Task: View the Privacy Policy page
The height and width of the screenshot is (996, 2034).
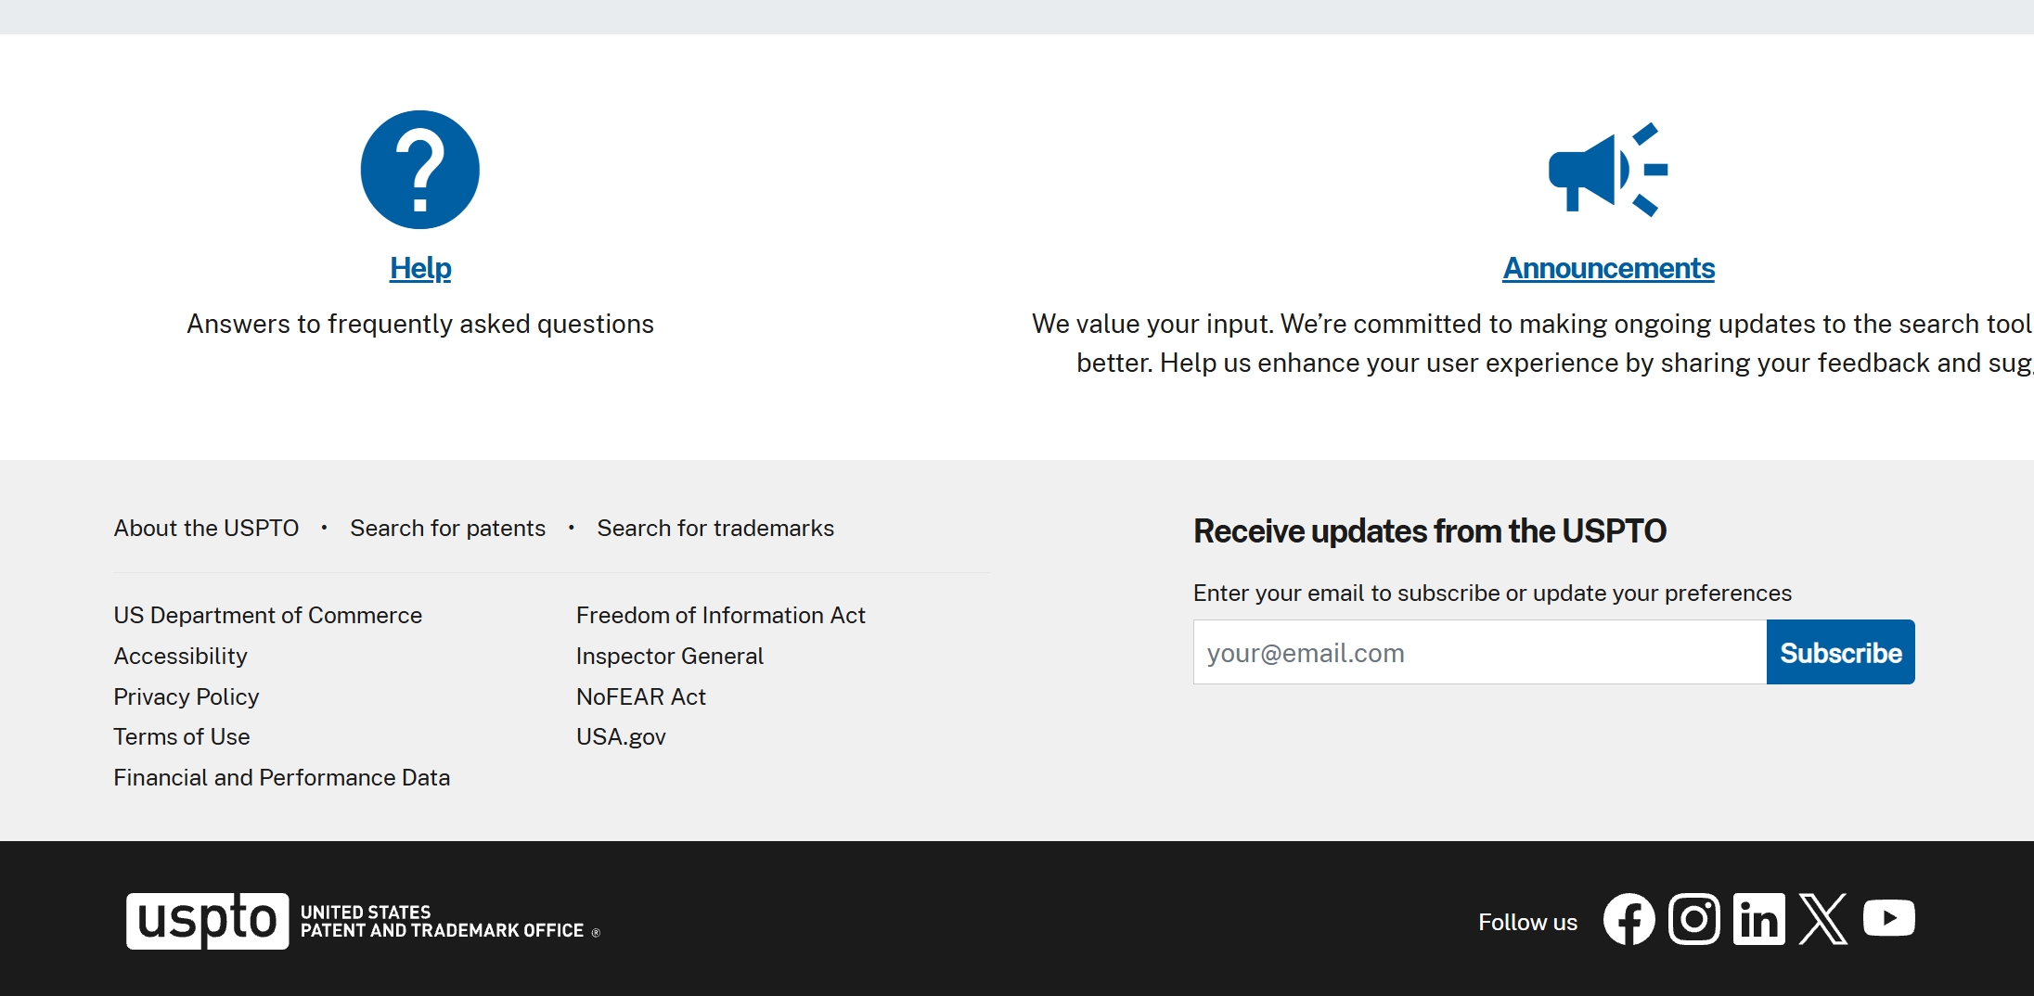Action: click(186, 696)
